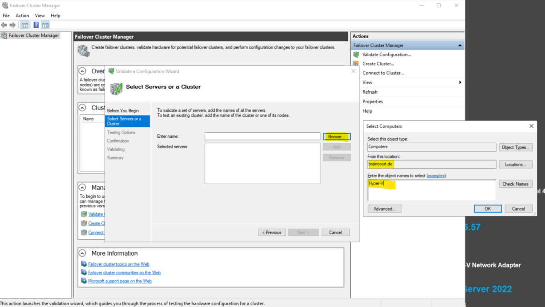545x307 pixels.
Task: Collapse the More Information section
Action: (82, 253)
